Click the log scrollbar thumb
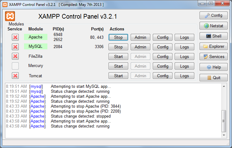This screenshot has width=232, height=148. pos(224,121)
